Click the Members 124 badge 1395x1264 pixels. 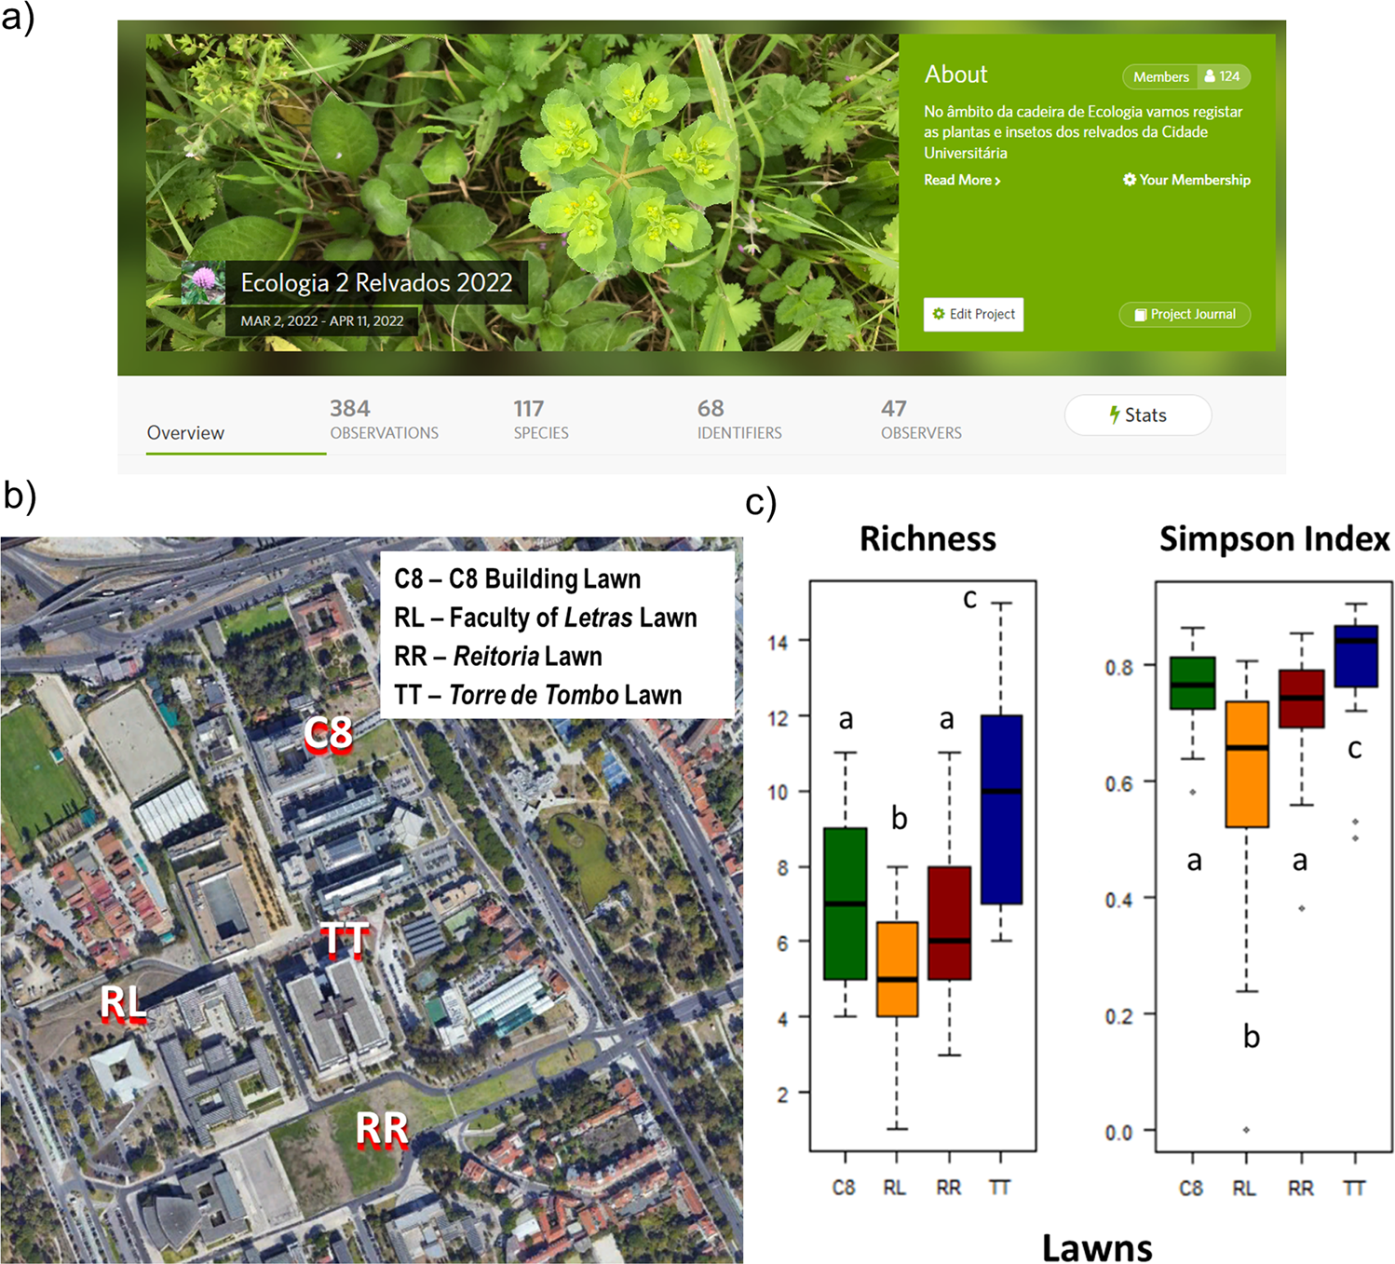[1185, 76]
